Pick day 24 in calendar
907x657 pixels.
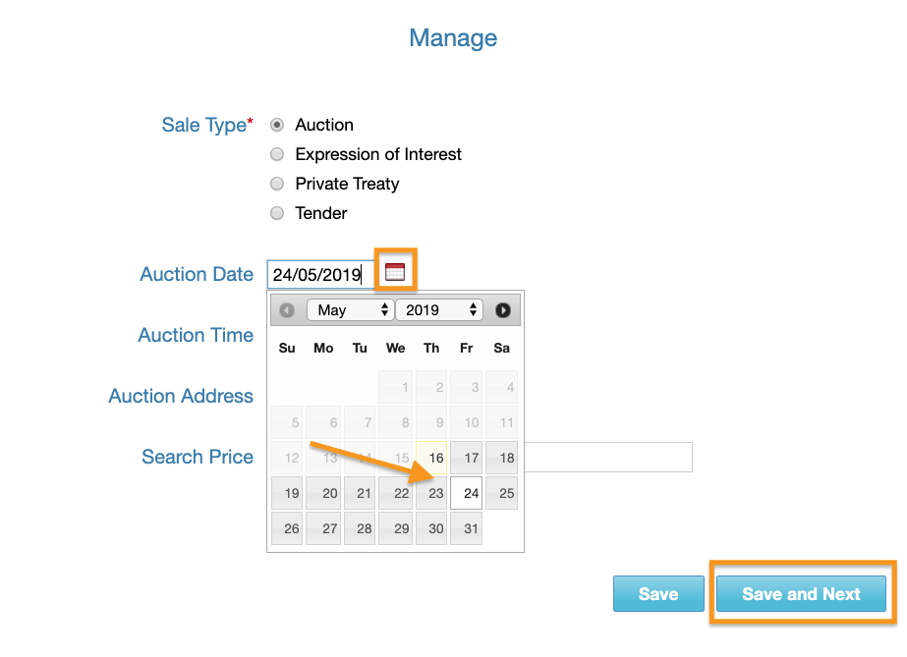coord(467,493)
